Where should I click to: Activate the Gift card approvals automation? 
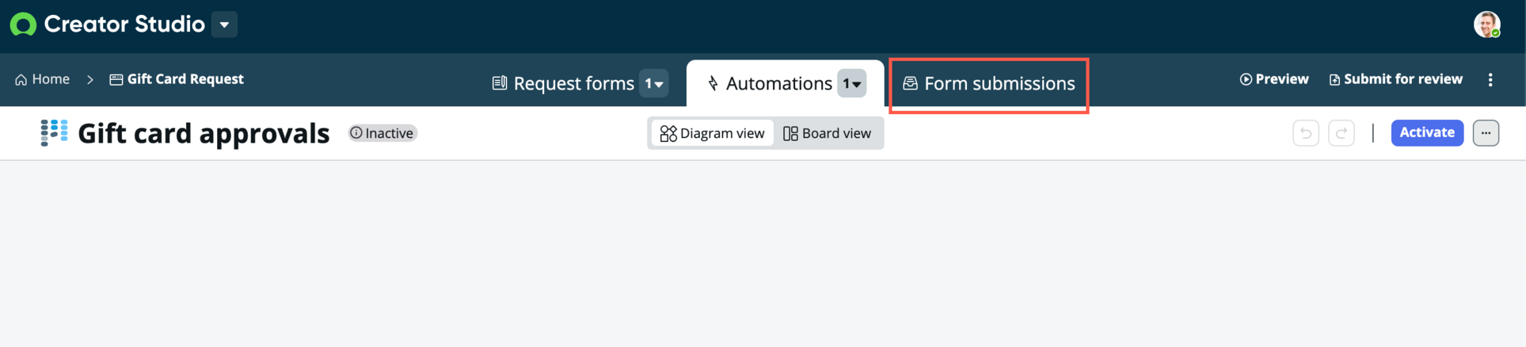(1427, 132)
